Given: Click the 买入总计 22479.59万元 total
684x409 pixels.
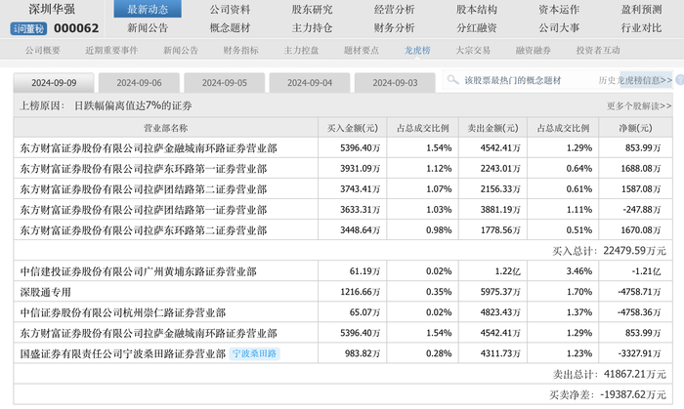Looking at the screenshot, I should (x=609, y=251).
